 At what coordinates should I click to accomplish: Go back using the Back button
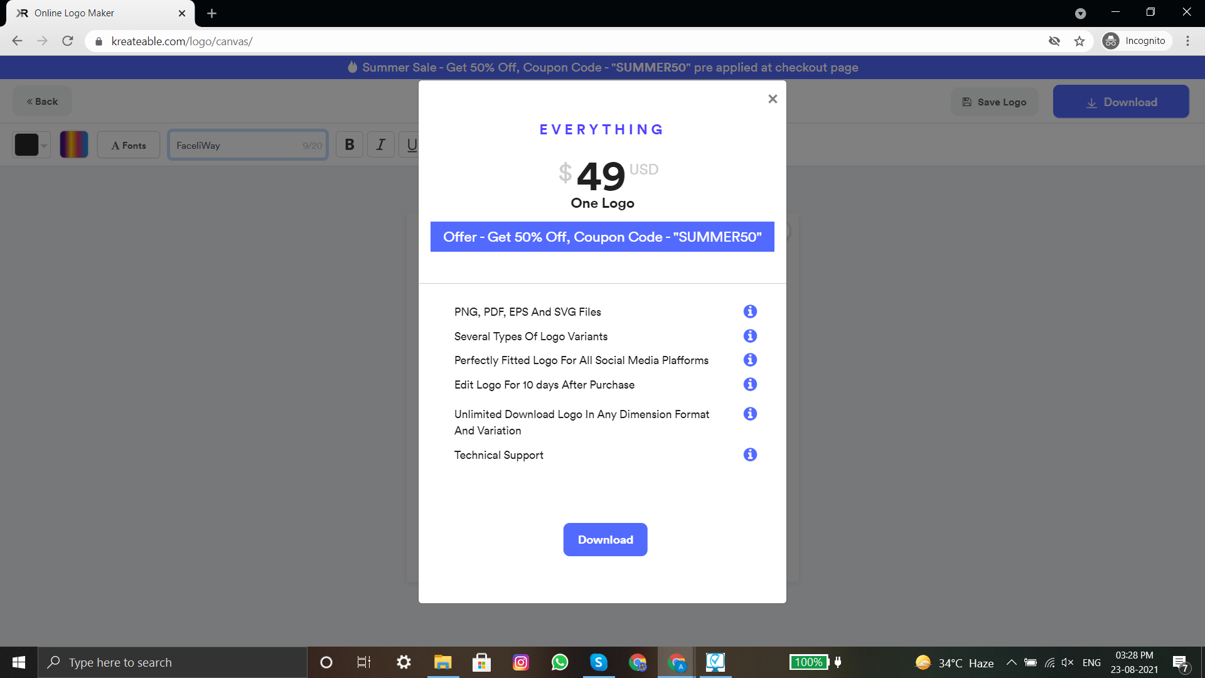tap(42, 101)
